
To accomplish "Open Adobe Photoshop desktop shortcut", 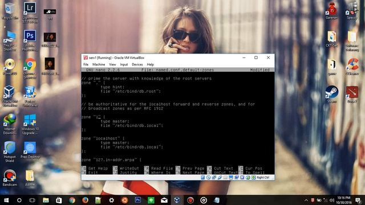I will pyautogui.click(x=30, y=40).
